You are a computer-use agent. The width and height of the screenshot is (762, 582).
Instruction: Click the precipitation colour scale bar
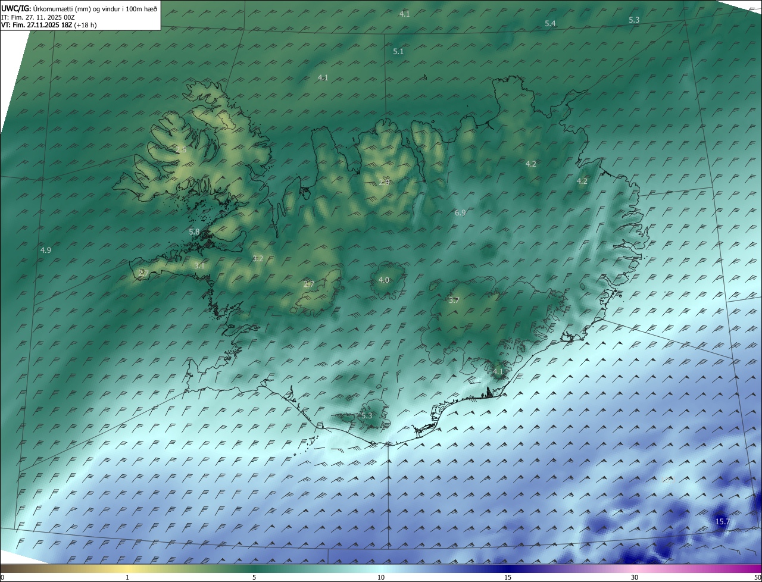381,568
